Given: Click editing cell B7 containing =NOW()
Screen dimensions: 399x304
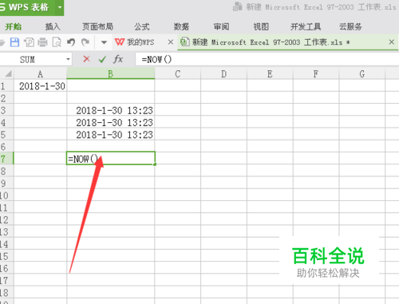Looking at the screenshot, I should pyautogui.click(x=111, y=158).
